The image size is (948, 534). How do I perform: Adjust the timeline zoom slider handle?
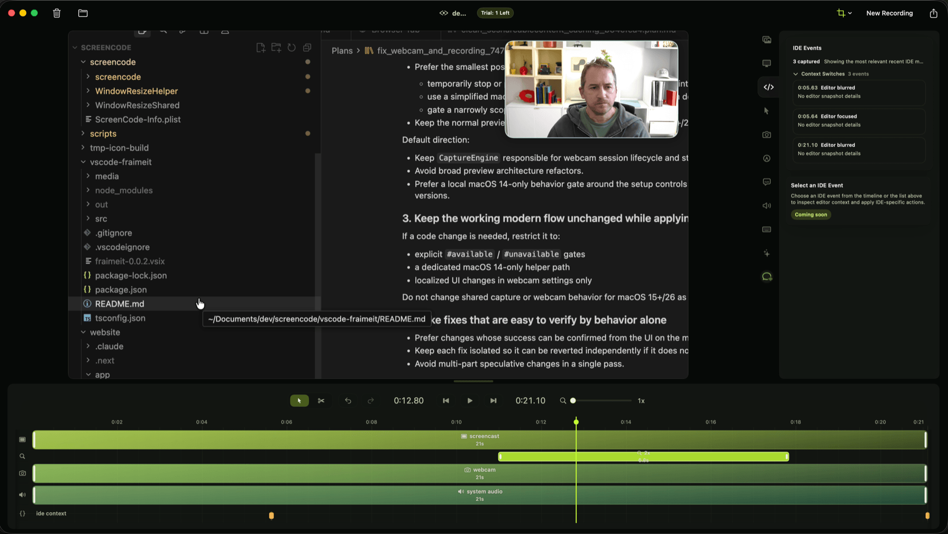tap(573, 401)
